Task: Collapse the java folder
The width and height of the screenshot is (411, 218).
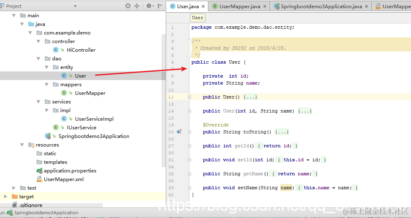Action: (x=22, y=24)
